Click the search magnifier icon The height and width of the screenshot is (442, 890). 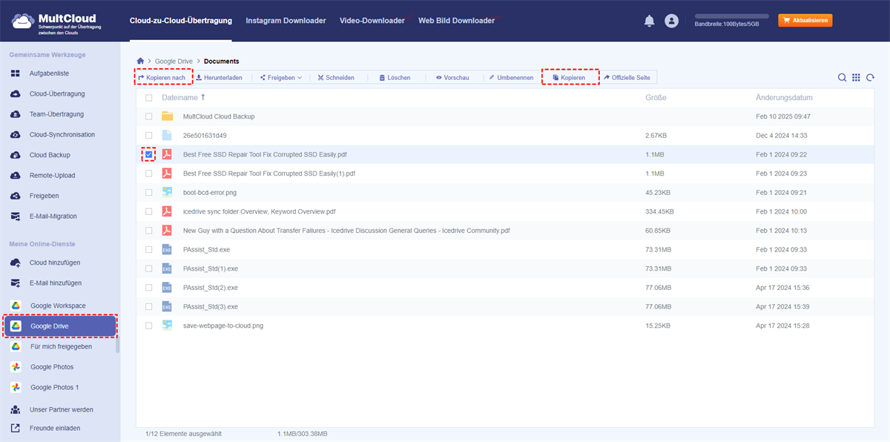[842, 77]
